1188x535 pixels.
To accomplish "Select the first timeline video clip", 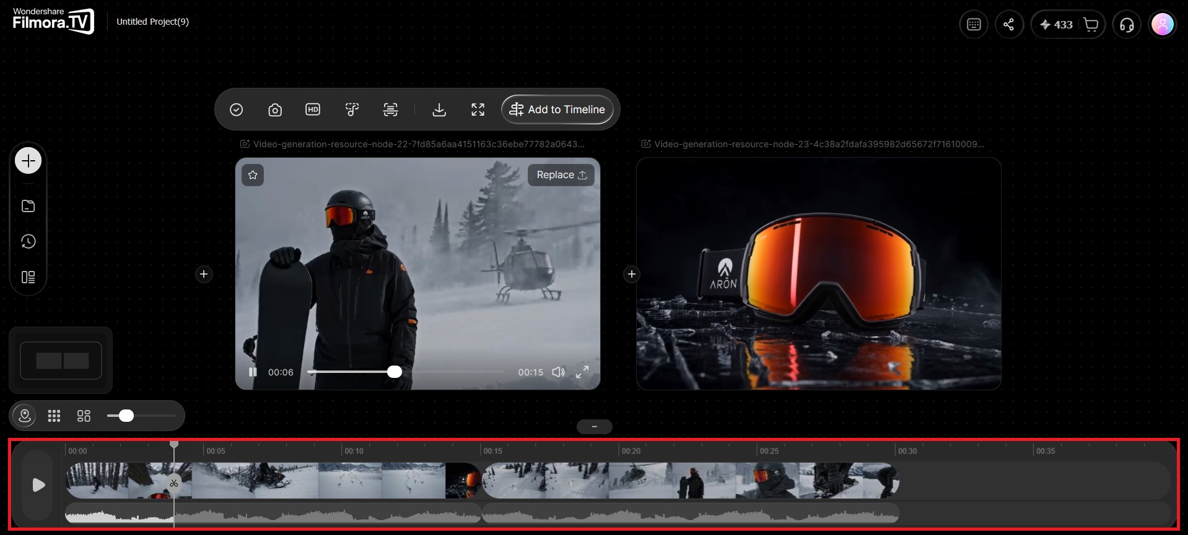I will pyautogui.click(x=273, y=481).
